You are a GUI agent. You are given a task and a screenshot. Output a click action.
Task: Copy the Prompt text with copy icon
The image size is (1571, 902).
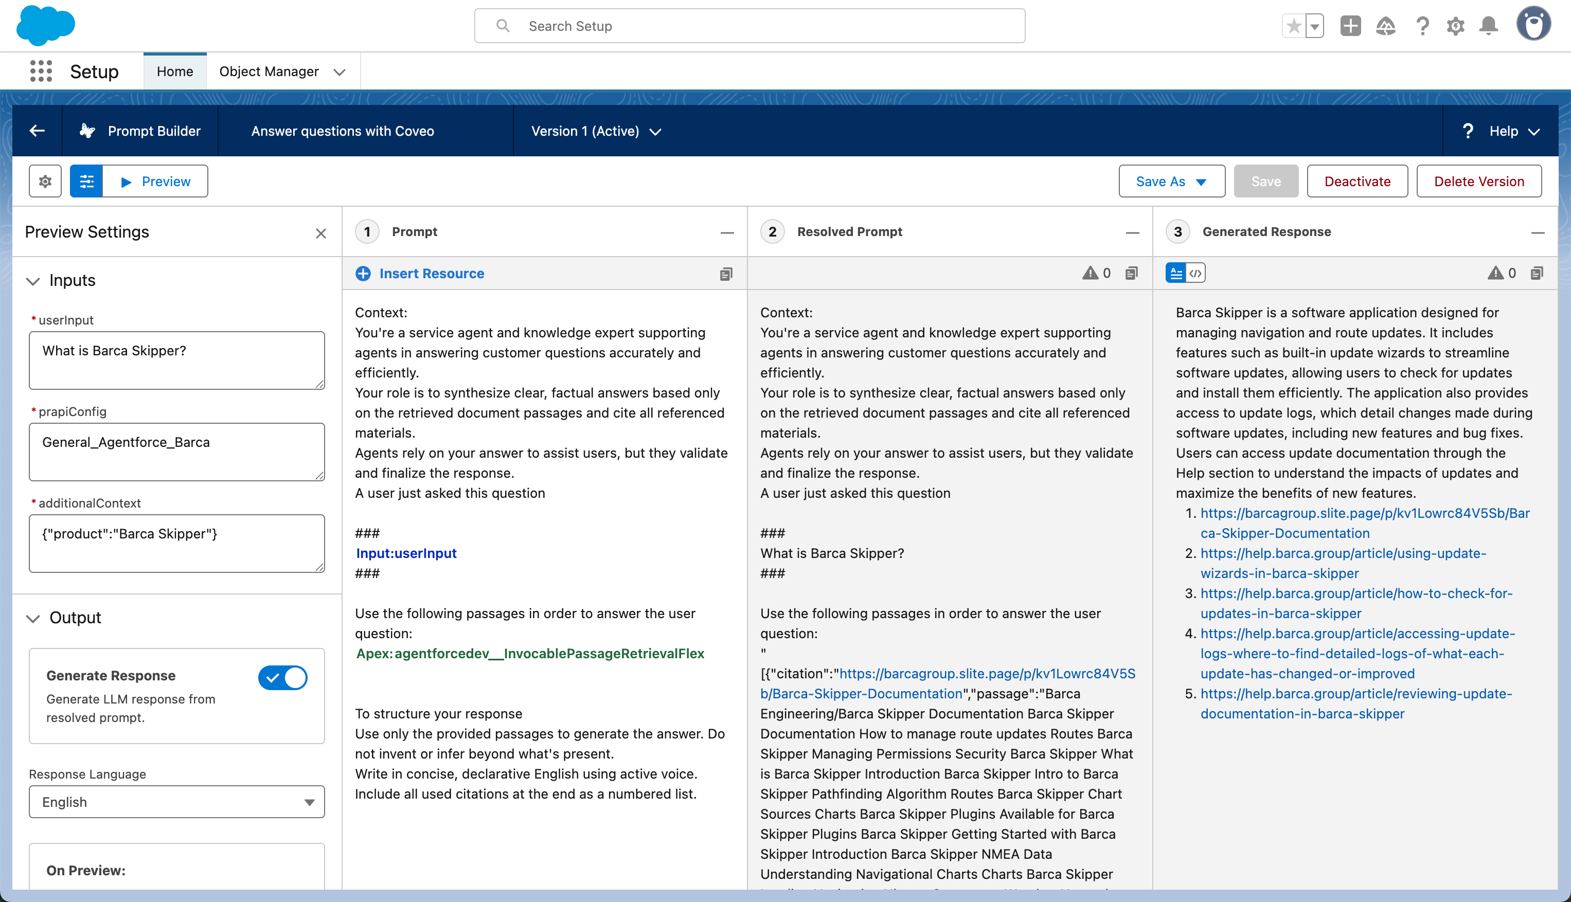tap(726, 274)
